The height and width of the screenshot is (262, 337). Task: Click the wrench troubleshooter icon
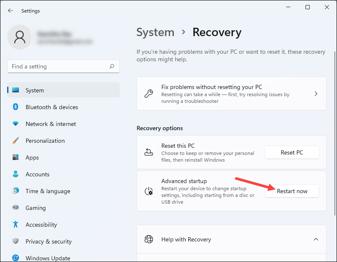(149, 94)
